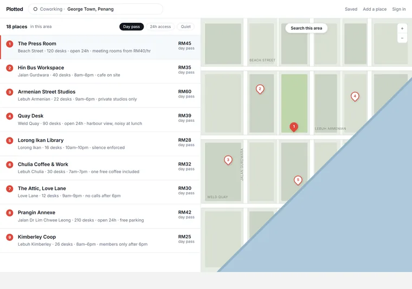This screenshot has height=289, width=412.
Task: Zoom in the map with plus button
Action: [402, 28]
